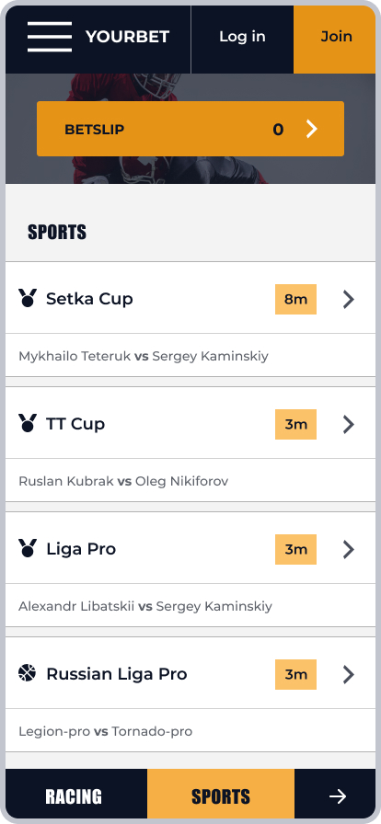The height and width of the screenshot is (824, 381).
Task: Click the YOURBET logo text
Action: pos(127,37)
